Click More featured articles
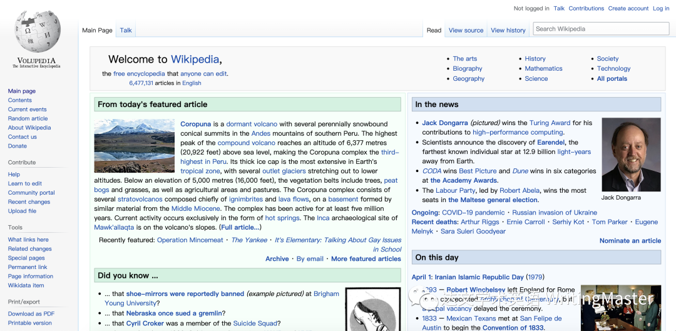The height and width of the screenshot is (331, 676). [366, 259]
